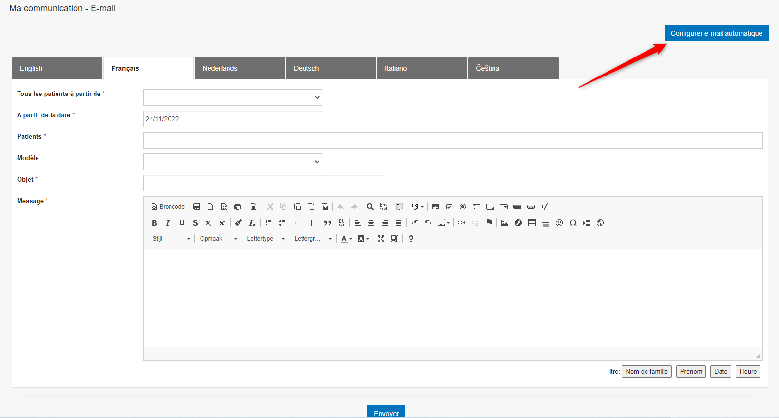
Task: Open the Preview document icon
Action: pos(224,207)
